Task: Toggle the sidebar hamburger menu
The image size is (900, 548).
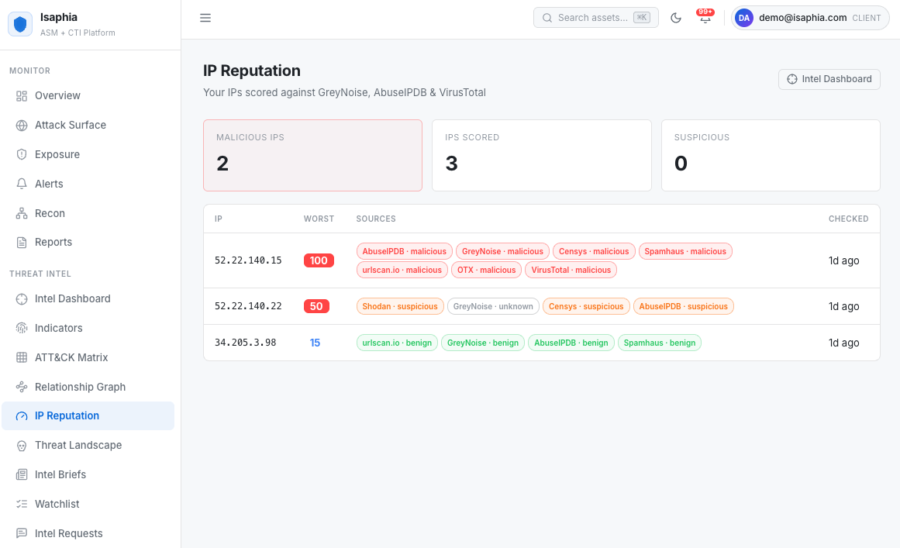Action: [x=205, y=18]
